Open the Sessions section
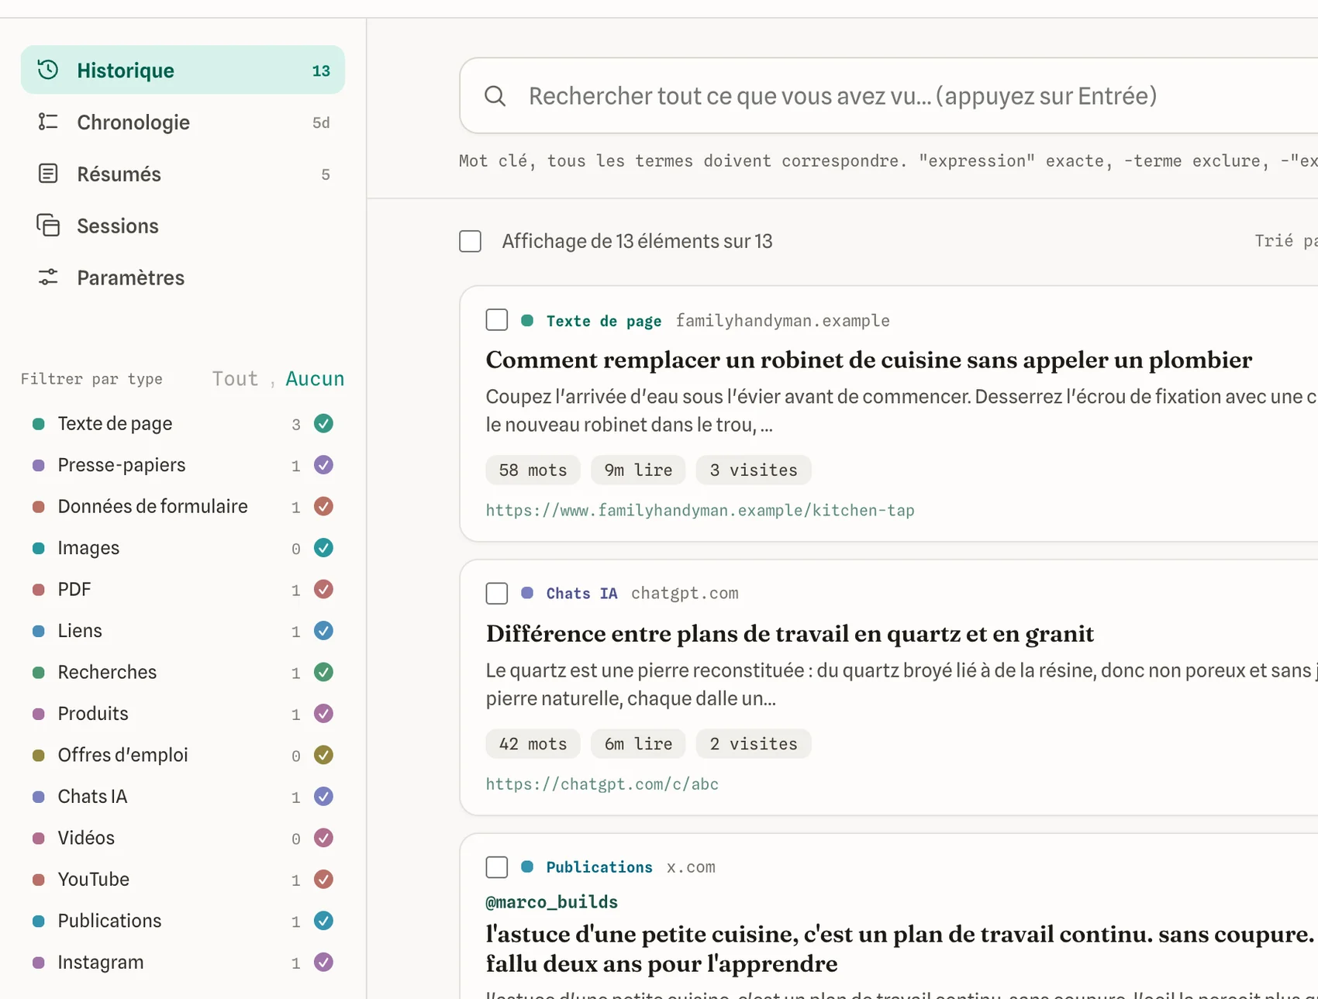This screenshot has width=1318, height=999. click(183, 226)
